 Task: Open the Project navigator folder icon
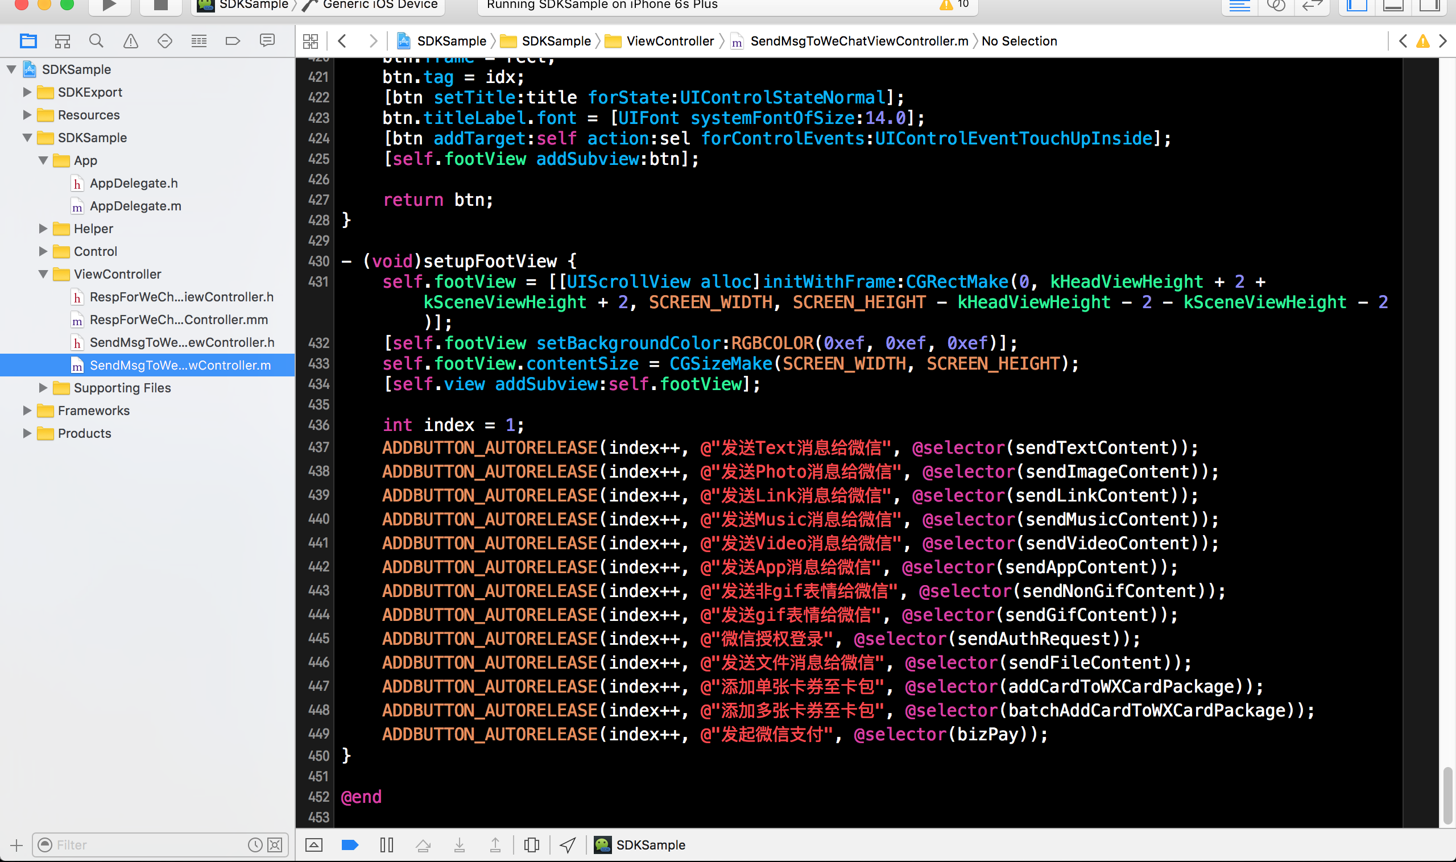(x=28, y=41)
